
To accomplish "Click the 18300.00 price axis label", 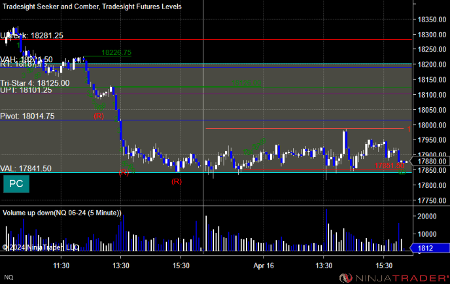I will [x=432, y=35].
